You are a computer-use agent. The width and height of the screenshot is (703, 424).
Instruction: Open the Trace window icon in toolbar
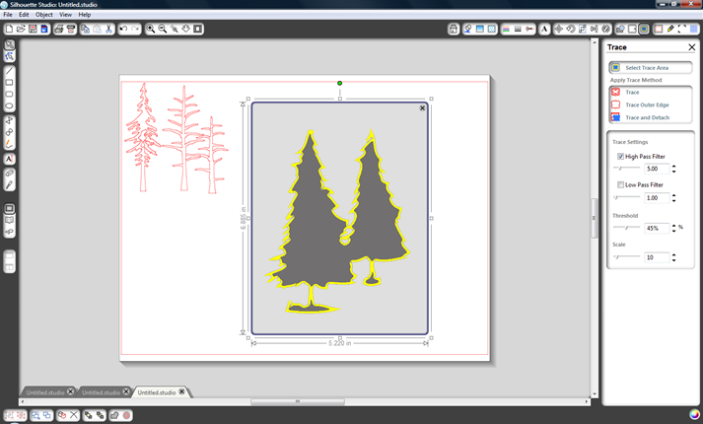[644, 30]
